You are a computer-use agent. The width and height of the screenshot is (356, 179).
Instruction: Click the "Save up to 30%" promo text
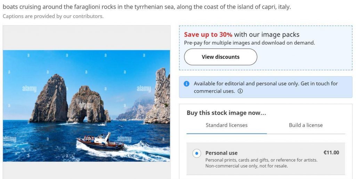208,34
